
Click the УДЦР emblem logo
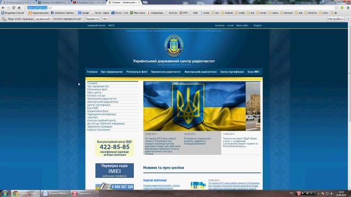click(174, 45)
